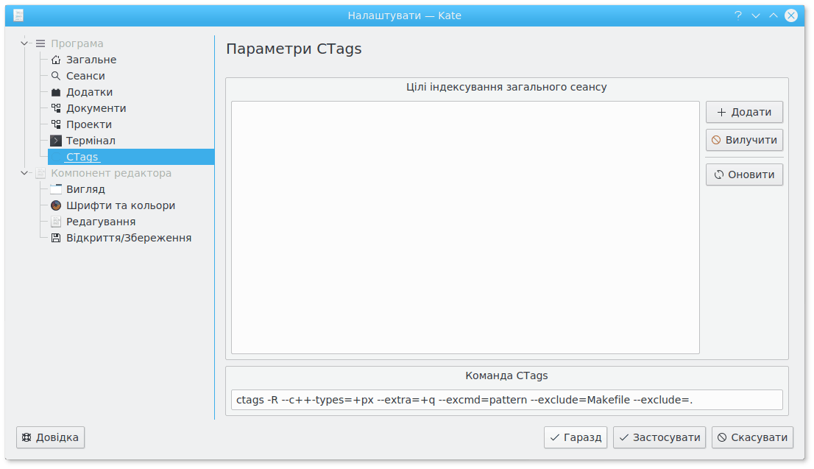This screenshot has height=469, width=814.
Task: Click the magnifier icon next to Сеанси
Action: click(x=56, y=76)
